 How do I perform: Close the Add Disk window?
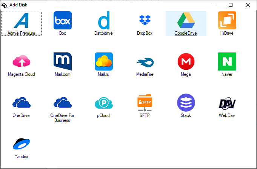coord(248,5)
